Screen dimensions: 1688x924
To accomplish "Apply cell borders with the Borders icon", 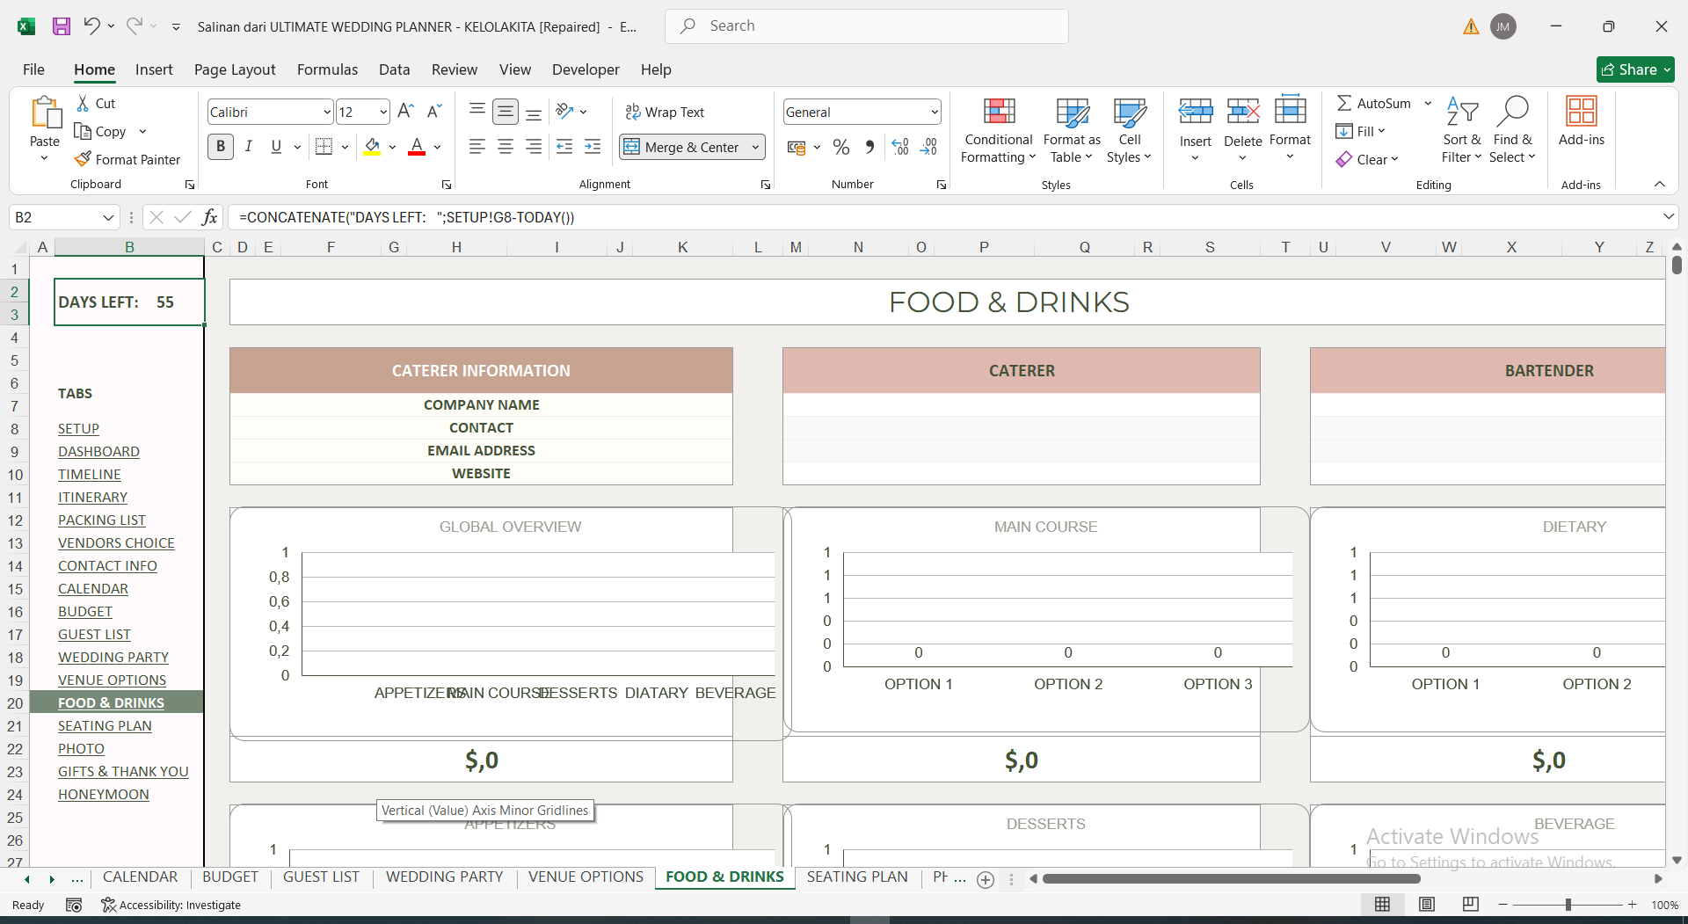I will 324,147.
